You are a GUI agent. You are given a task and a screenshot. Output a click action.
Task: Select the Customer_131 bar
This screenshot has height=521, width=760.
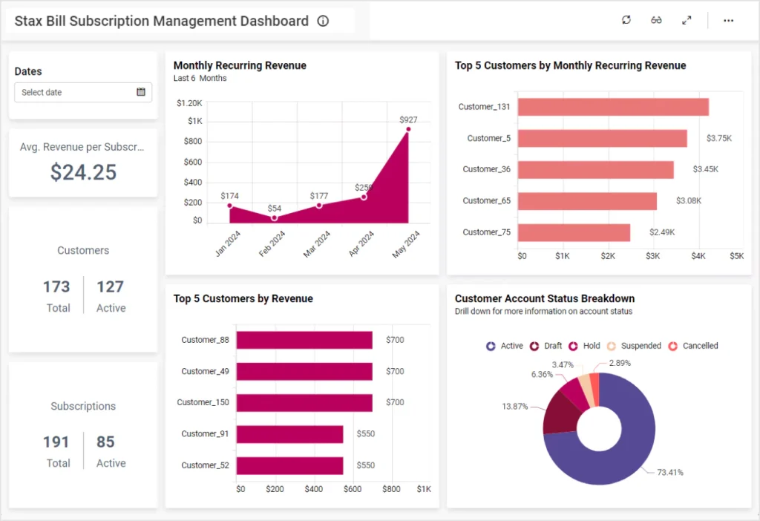[613, 107]
